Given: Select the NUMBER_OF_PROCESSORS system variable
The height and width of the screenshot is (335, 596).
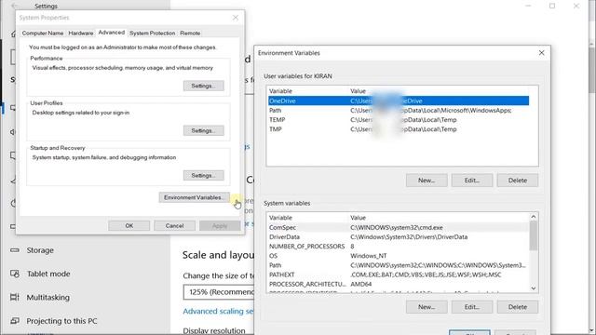Looking at the screenshot, I should (398, 246).
